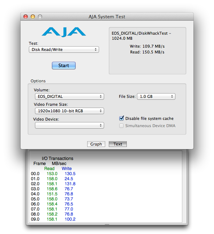Click write value 130.5 in frame 00.0
Viewport: 214px width, 234px height.
[70, 174]
